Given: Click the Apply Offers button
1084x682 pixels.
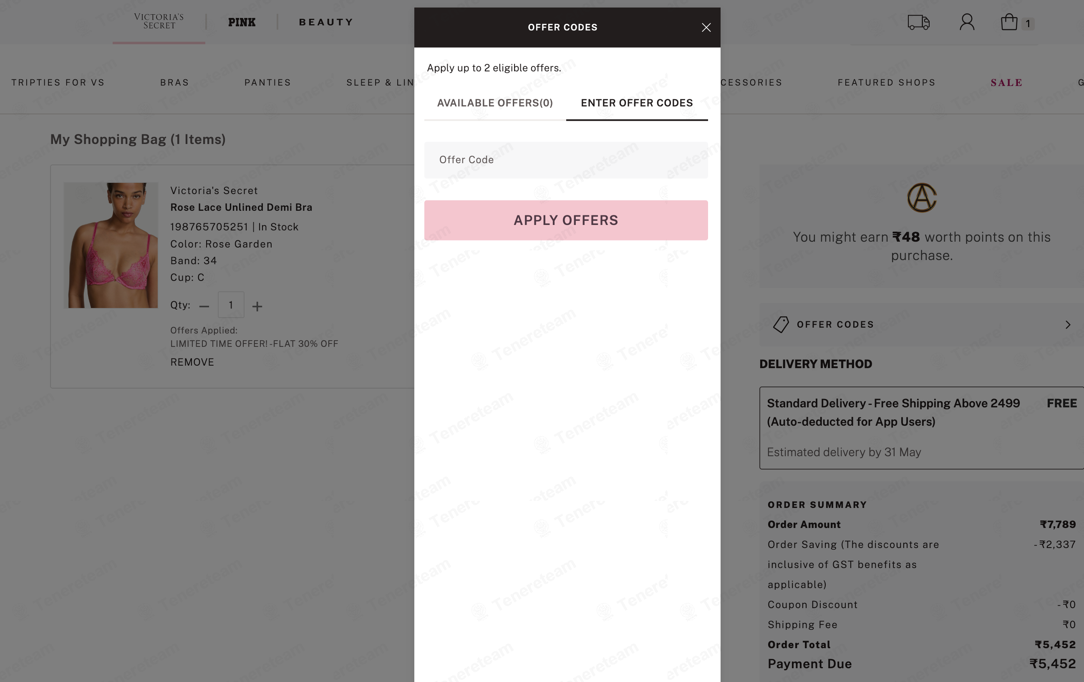Looking at the screenshot, I should click(566, 220).
